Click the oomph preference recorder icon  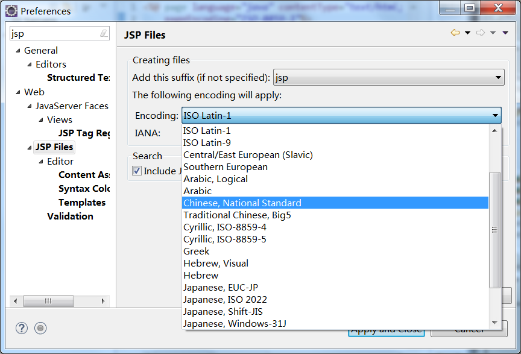tap(40, 328)
